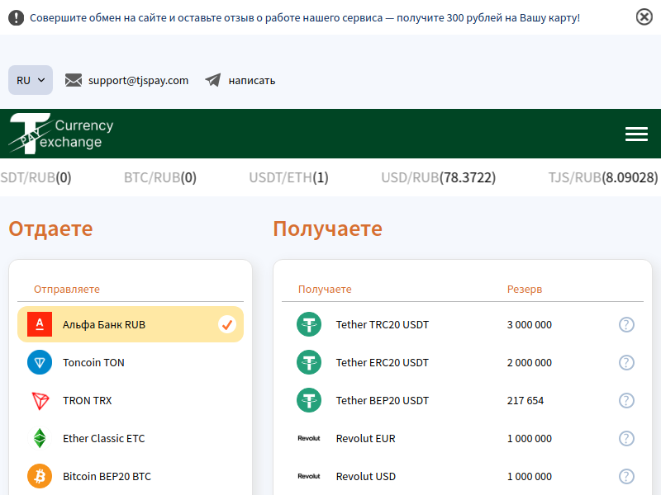
Task: Click the Резерв column header
Action: pos(525,290)
